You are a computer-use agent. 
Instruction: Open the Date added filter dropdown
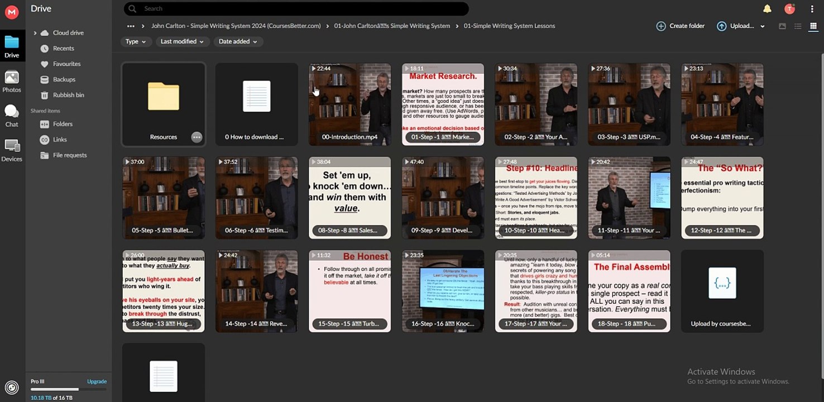point(238,41)
